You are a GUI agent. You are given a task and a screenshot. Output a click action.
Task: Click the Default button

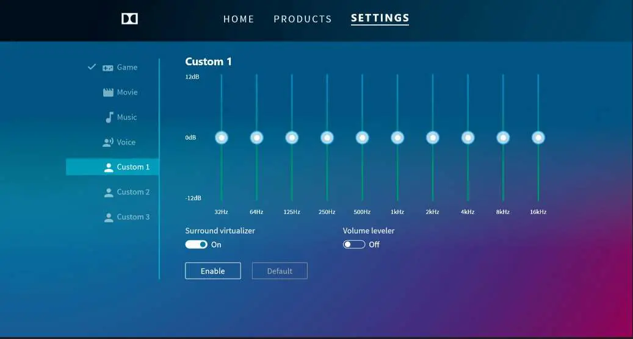280,271
